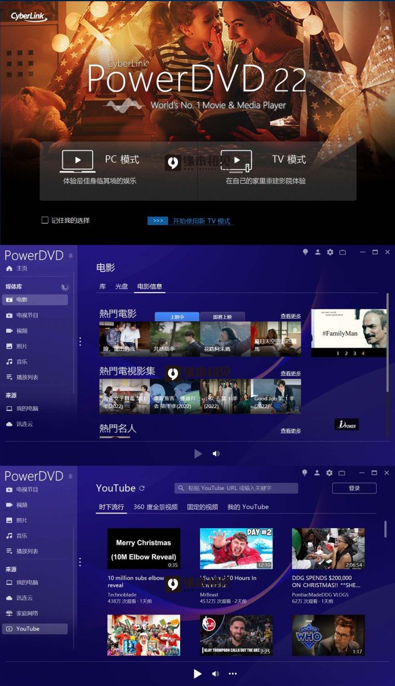Open the 花路阿朱媽 movie thumbnail
This screenshot has height=686, width=395.
point(225,339)
